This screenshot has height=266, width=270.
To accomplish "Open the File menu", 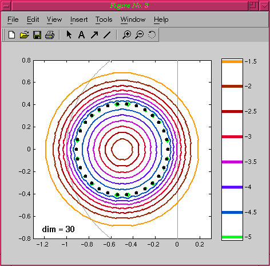I will (13, 19).
